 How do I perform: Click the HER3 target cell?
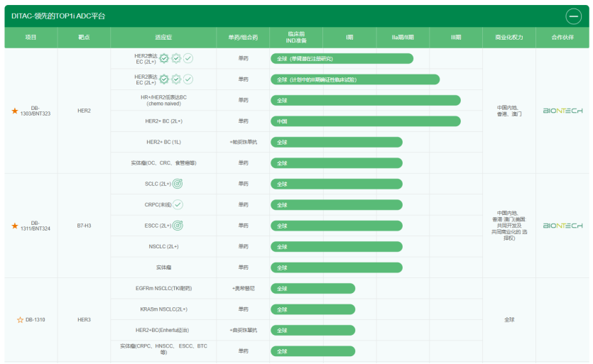point(84,320)
